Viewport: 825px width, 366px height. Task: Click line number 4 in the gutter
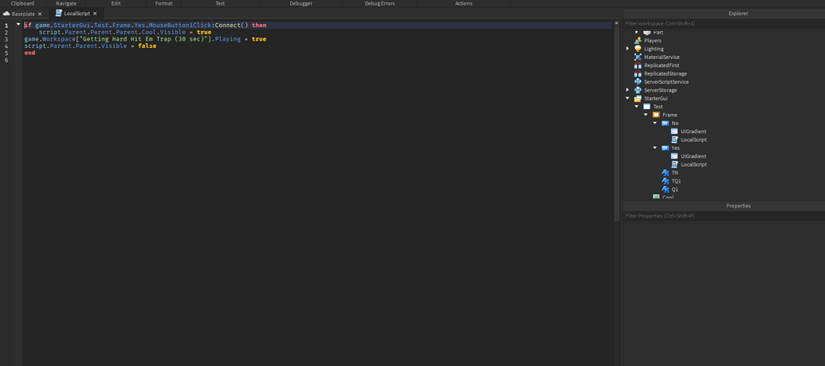click(6, 45)
